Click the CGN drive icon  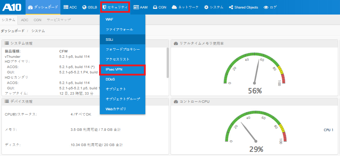tap(155, 7)
